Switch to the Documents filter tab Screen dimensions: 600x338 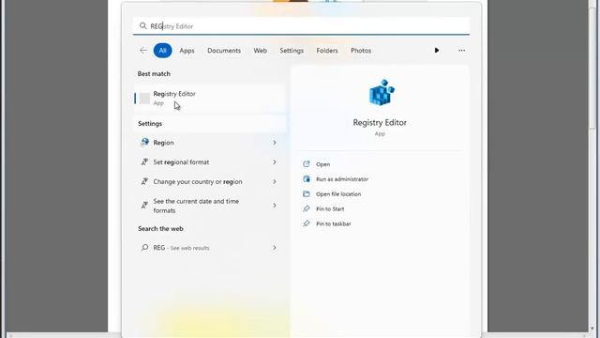pos(224,51)
